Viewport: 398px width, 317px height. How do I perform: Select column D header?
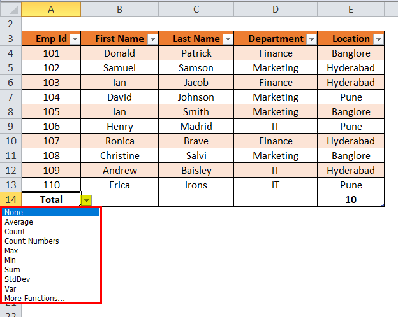tap(275, 9)
